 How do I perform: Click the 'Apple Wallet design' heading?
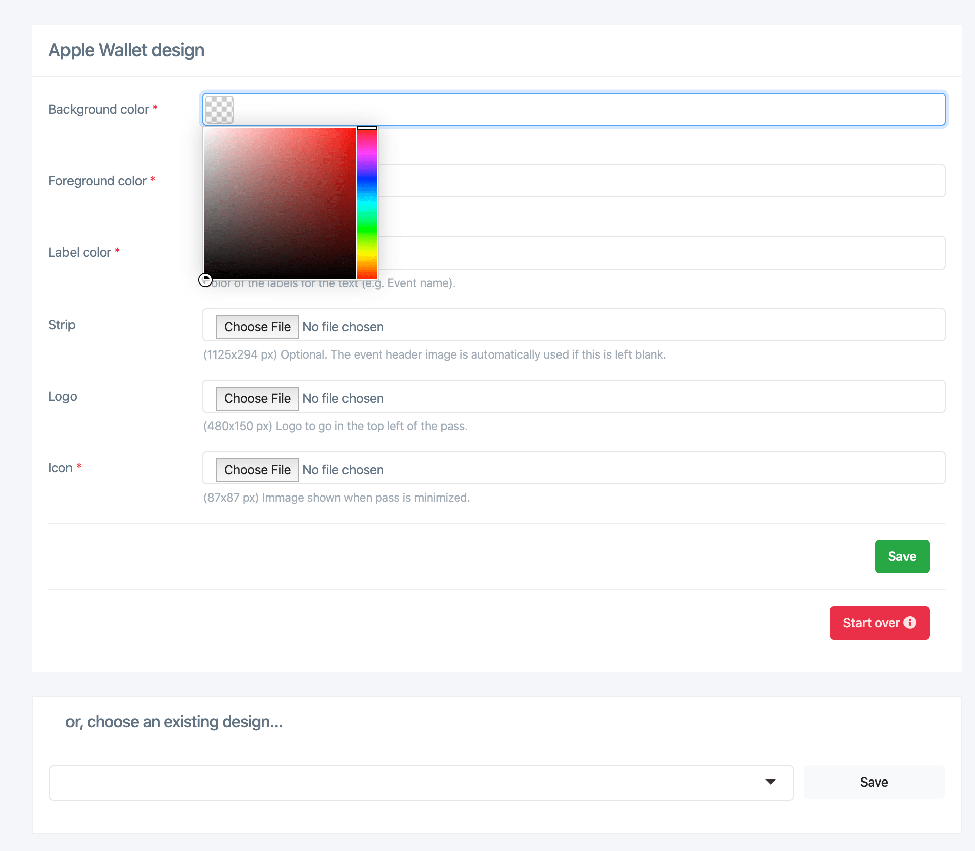click(x=126, y=50)
